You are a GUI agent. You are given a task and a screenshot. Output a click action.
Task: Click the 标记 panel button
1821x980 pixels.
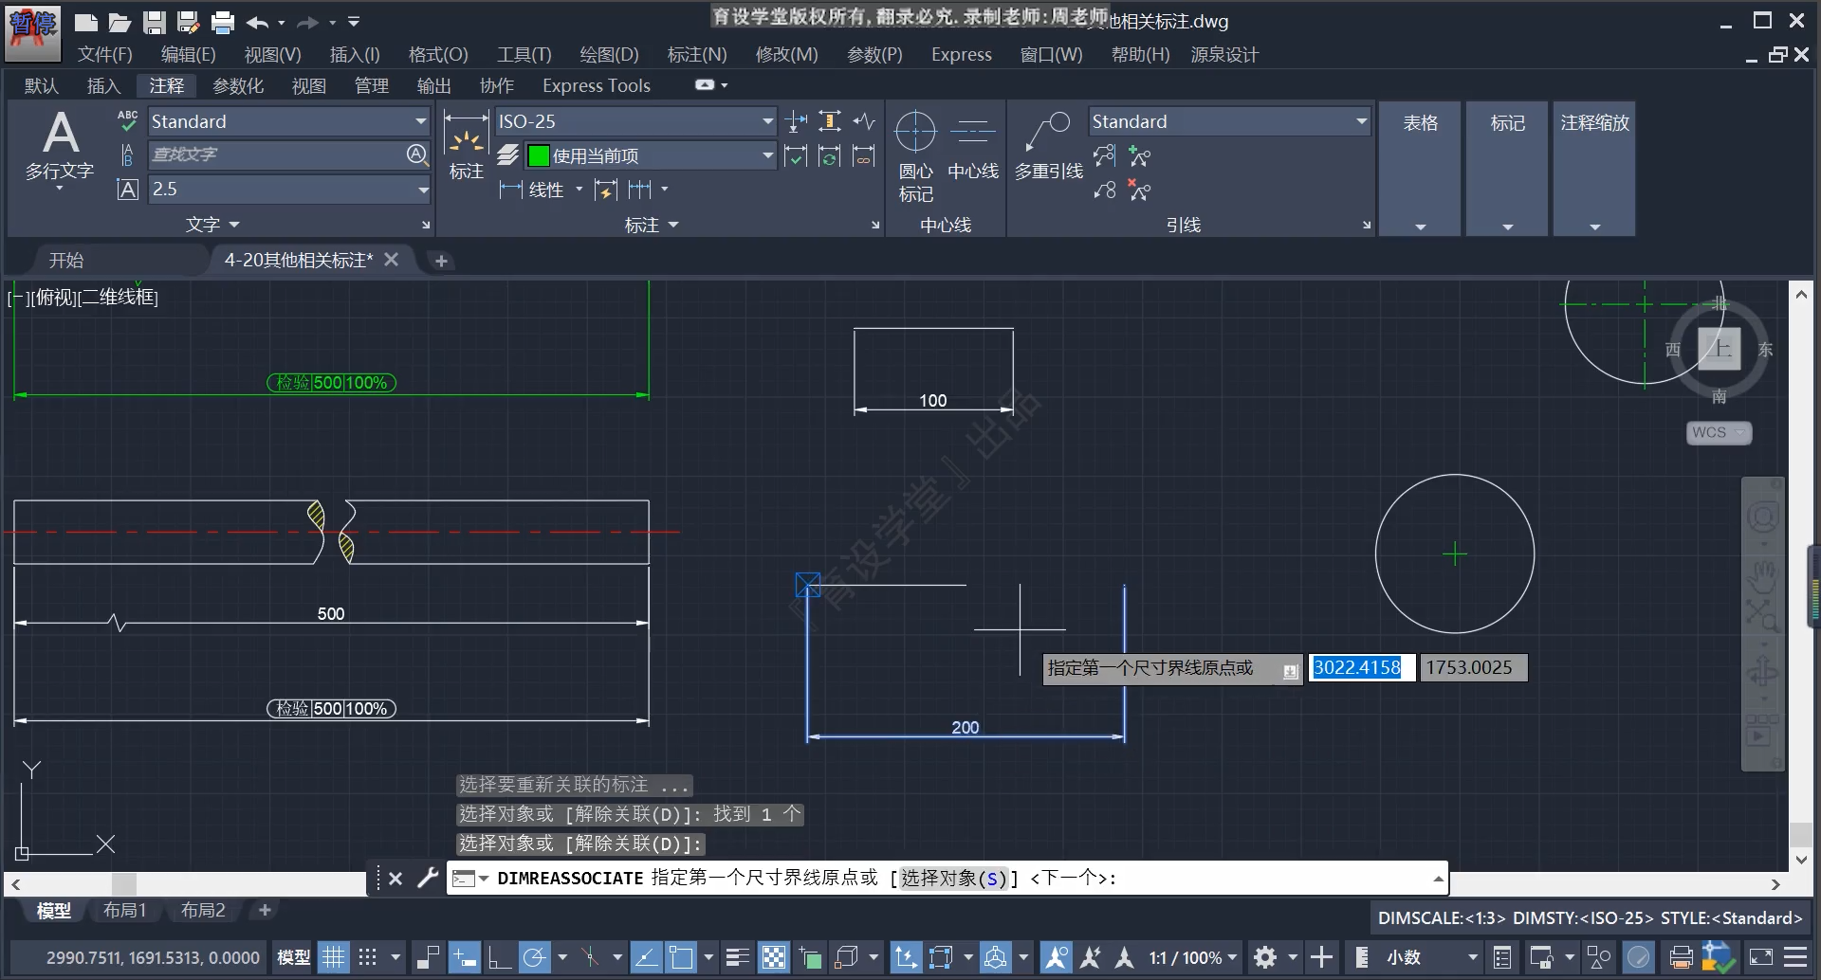pyautogui.click(x=1507, y=169)
